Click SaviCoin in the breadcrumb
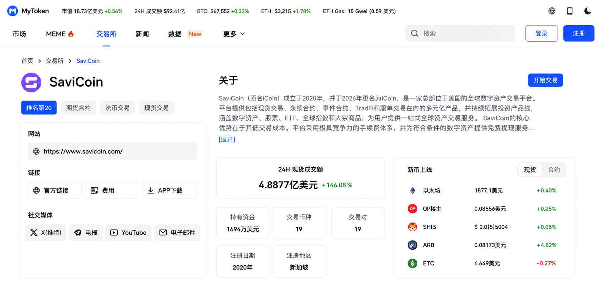Viewport: 601px width, 300px height. coord(88,61)
